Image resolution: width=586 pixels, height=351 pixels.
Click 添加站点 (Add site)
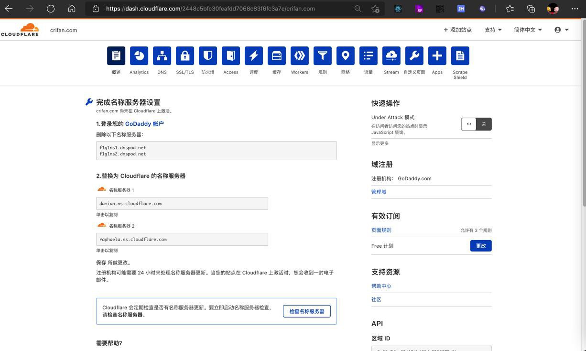click(457, 30)
